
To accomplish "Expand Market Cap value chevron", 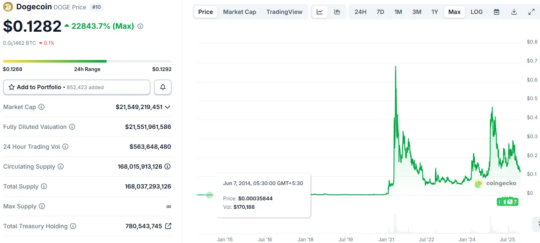I will [x=167, y=107].
